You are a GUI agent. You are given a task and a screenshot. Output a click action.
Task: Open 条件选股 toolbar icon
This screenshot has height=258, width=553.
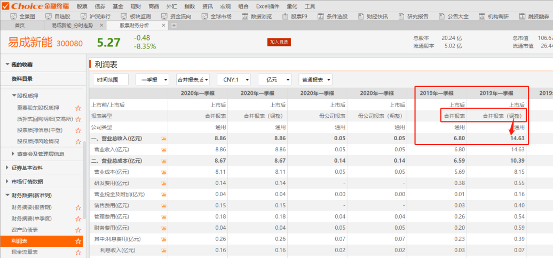coord(321,16)
